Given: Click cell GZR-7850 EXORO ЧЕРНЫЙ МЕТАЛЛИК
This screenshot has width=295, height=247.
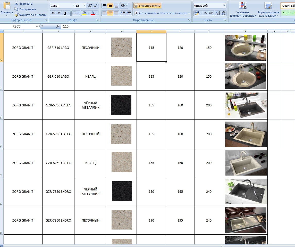Looking at the screenshot, I should 90,191.
